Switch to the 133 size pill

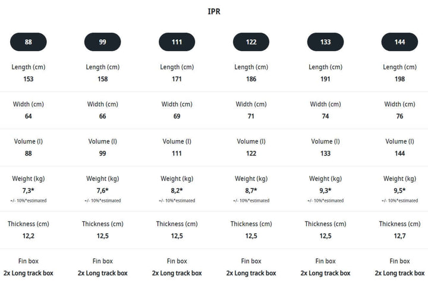pyautogui.click(x=325, y=42)
